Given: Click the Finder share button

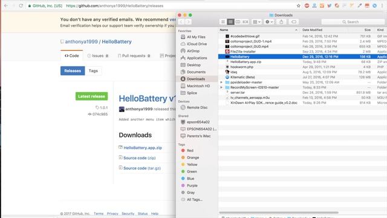Looking at the screenshot, I should [x=281, y=22].
